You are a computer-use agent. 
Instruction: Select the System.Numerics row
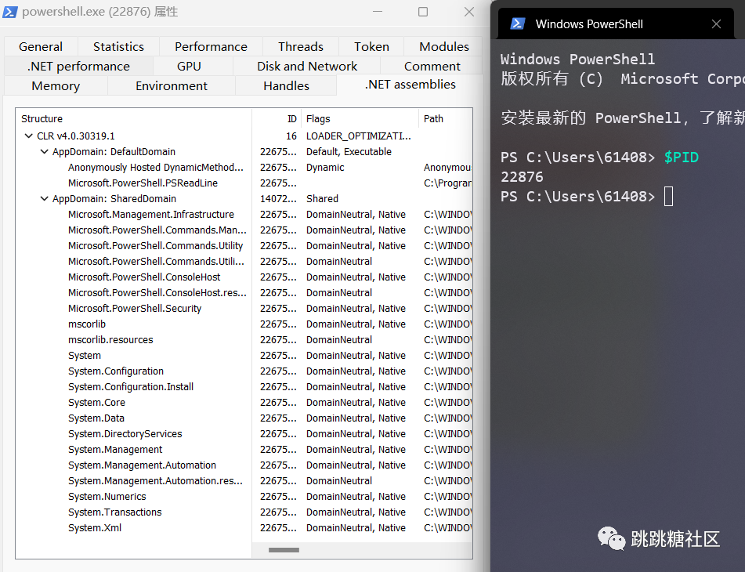pyautogui.click(x=244, y=497)
